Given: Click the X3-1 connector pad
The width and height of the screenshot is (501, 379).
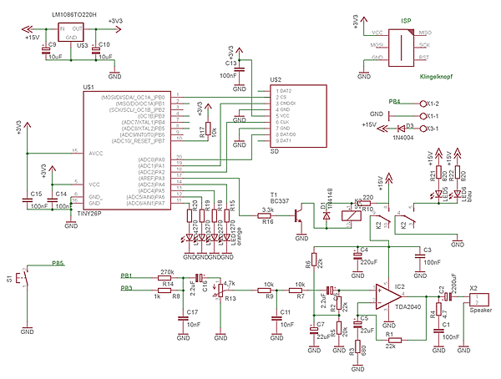Looking at the screenshot, I should pyautogui.click(x=423, y=129).
